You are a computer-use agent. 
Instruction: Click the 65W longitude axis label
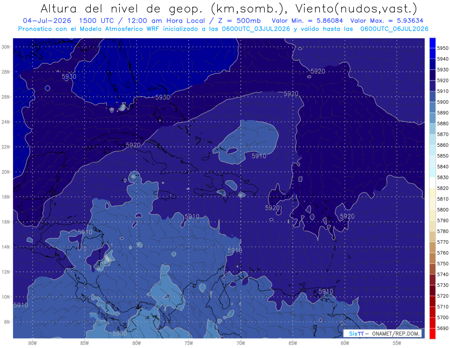pos(293,343)
